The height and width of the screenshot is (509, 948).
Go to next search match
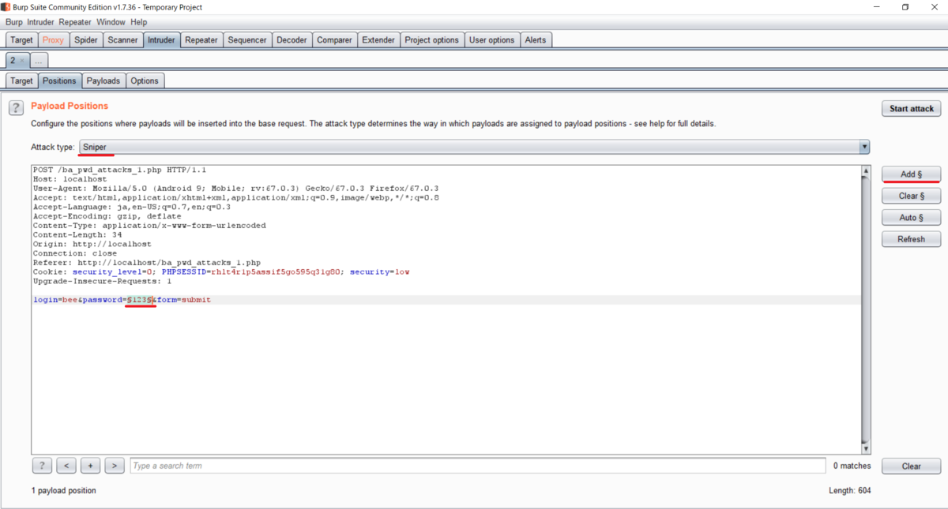pyautogui.click(x=115, y=466)
